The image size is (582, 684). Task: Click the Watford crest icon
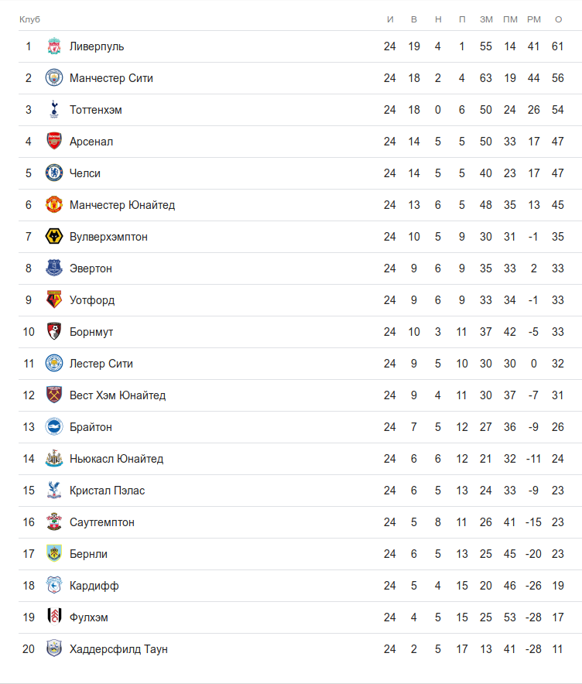click(x=53, y=300)
